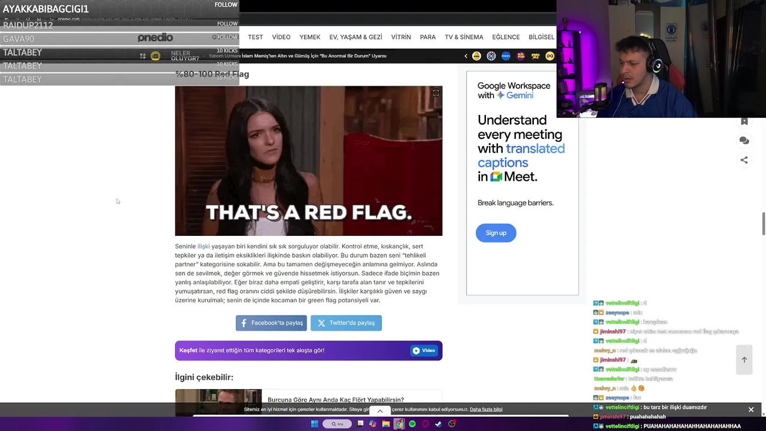This screenshot has height=431, width=766.
Task: Click the Keşfet discover banner
Action: (x=308, y=351)
